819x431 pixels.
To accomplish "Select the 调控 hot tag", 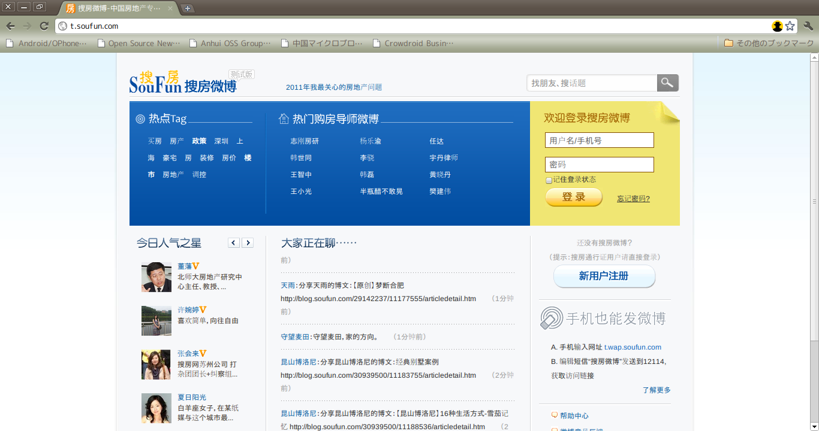I will pyautogui.click(x=199, y=175).
